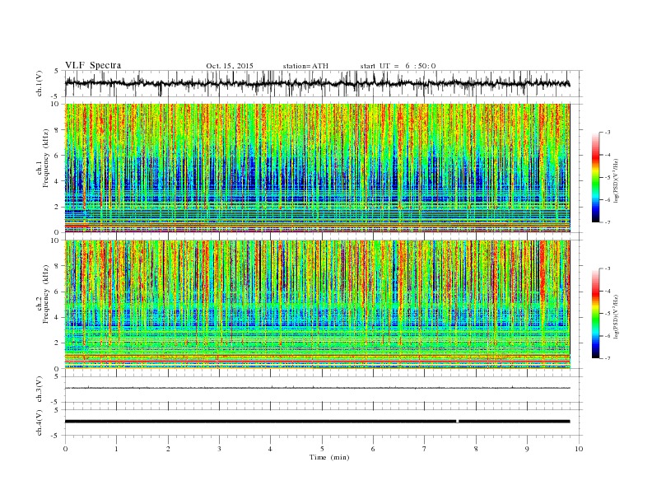
Task: Click the "7" tick on the time axis
Action: coord(425,449)
